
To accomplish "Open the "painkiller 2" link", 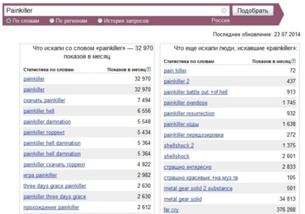I will tap(176, 82).
